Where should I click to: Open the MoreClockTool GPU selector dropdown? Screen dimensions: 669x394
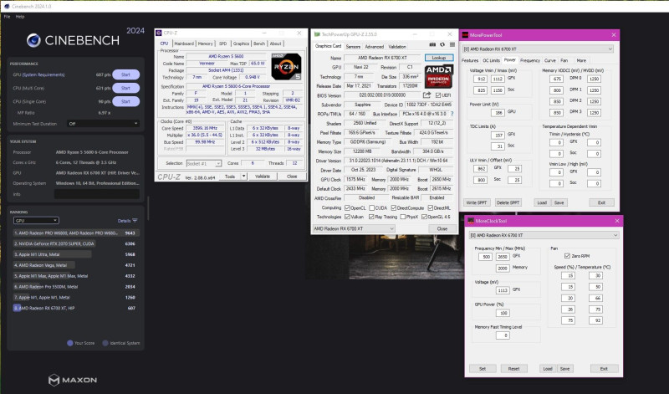[544, 235]
